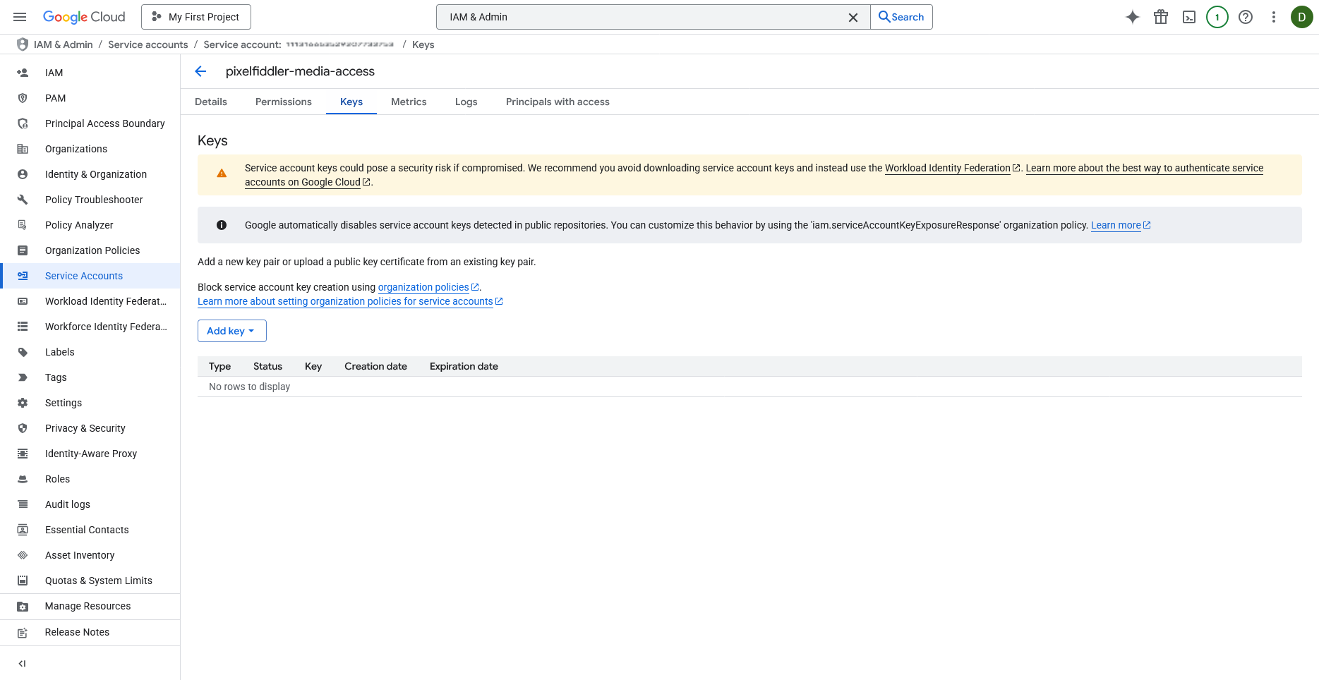
Task: Click the Gemini AI sparkle icon
Action: 1132,17
